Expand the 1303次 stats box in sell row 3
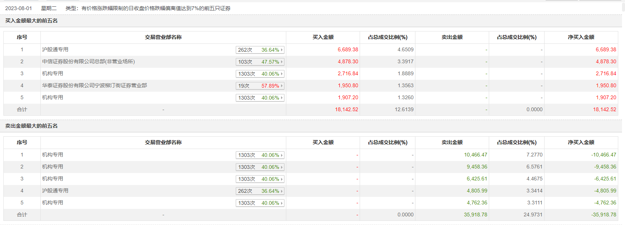 point(260,179)
